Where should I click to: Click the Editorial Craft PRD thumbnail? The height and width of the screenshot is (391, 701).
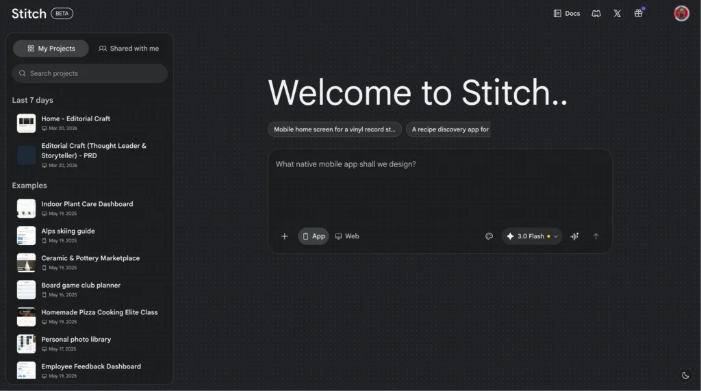[x=27, y=155]
